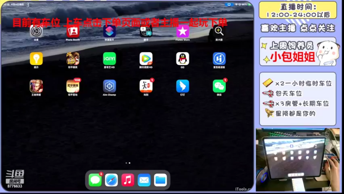
Task: Launch the 和平精英 game in the second row
Action: 73,59
